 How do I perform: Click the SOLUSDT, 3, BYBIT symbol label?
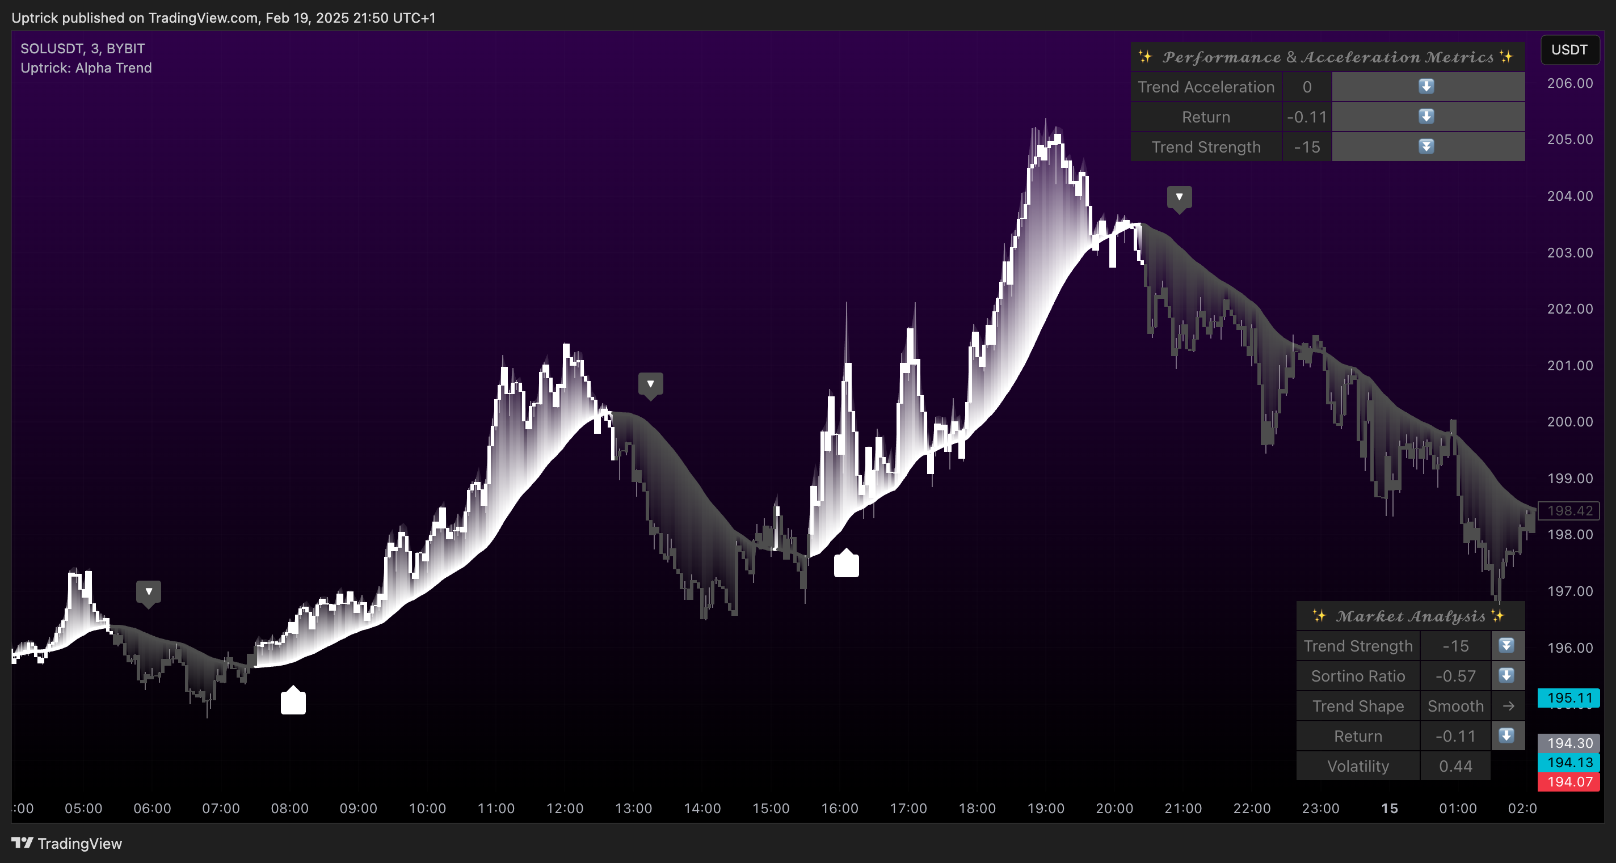83,49
